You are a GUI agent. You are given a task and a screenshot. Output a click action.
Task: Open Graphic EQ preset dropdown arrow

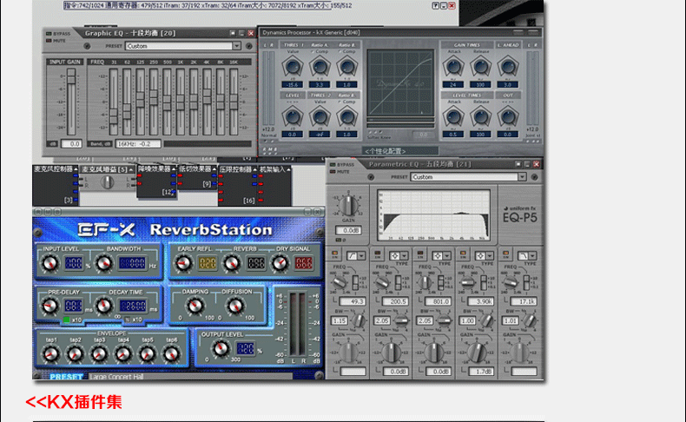click(237, 46)
